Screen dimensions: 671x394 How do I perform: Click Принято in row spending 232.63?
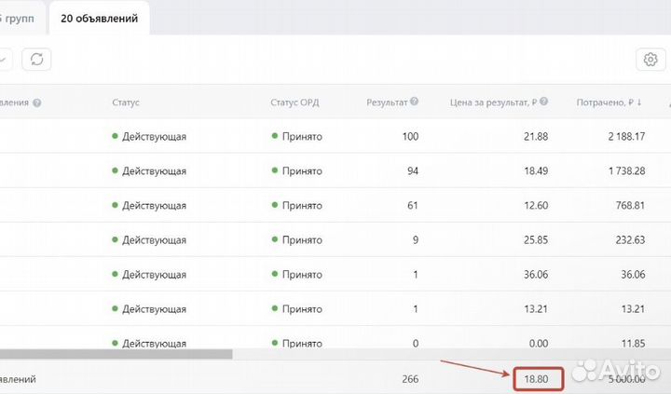point(297,240)
